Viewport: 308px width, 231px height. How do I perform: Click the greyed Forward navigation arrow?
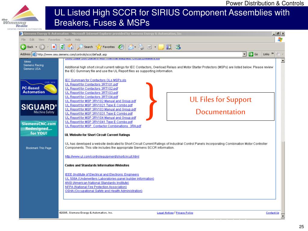coord(42,47)
